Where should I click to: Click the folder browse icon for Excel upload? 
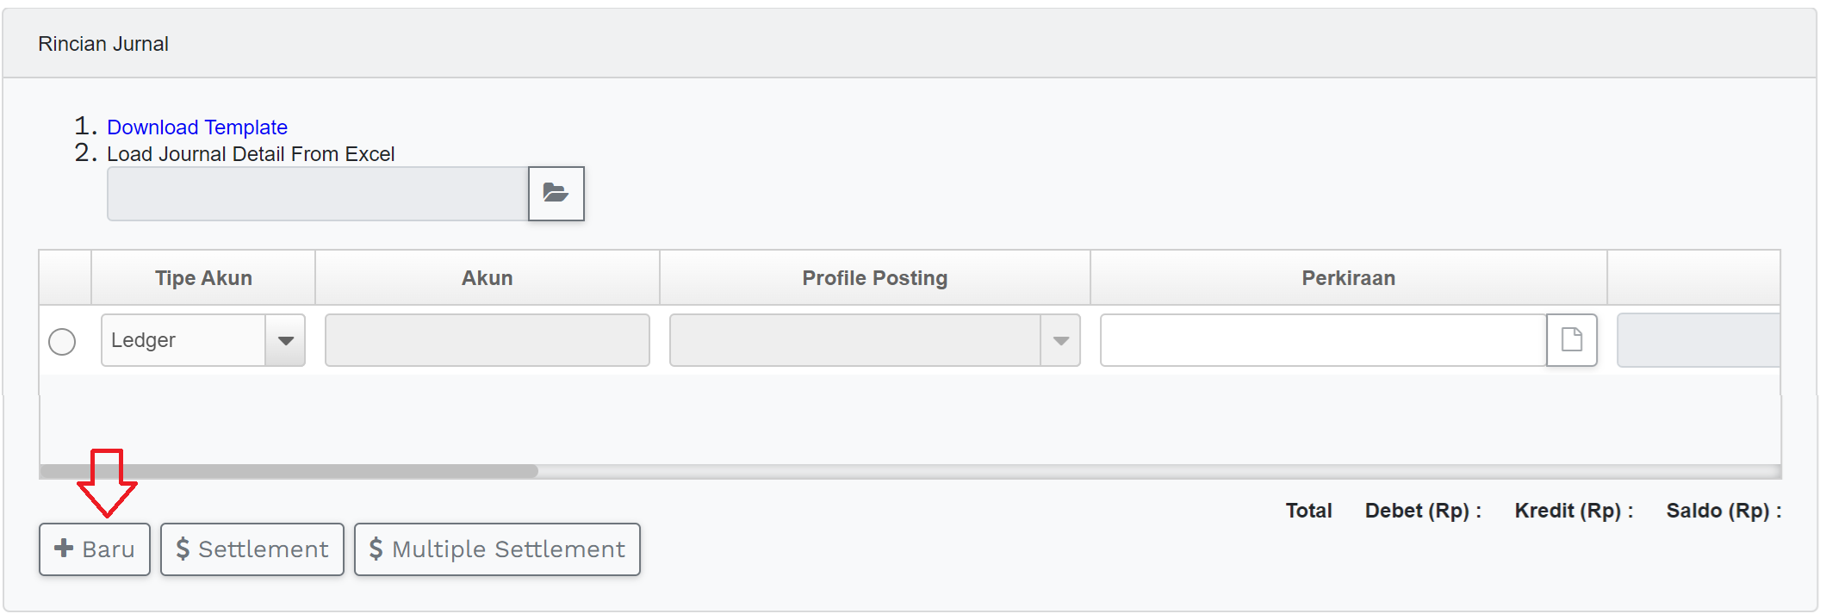tap(556, 194)
